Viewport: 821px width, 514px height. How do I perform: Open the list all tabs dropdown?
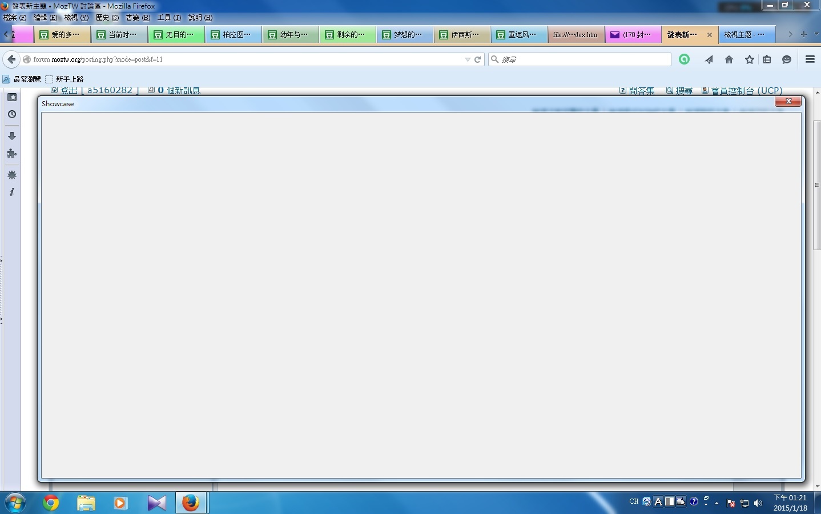pos(816,34)
